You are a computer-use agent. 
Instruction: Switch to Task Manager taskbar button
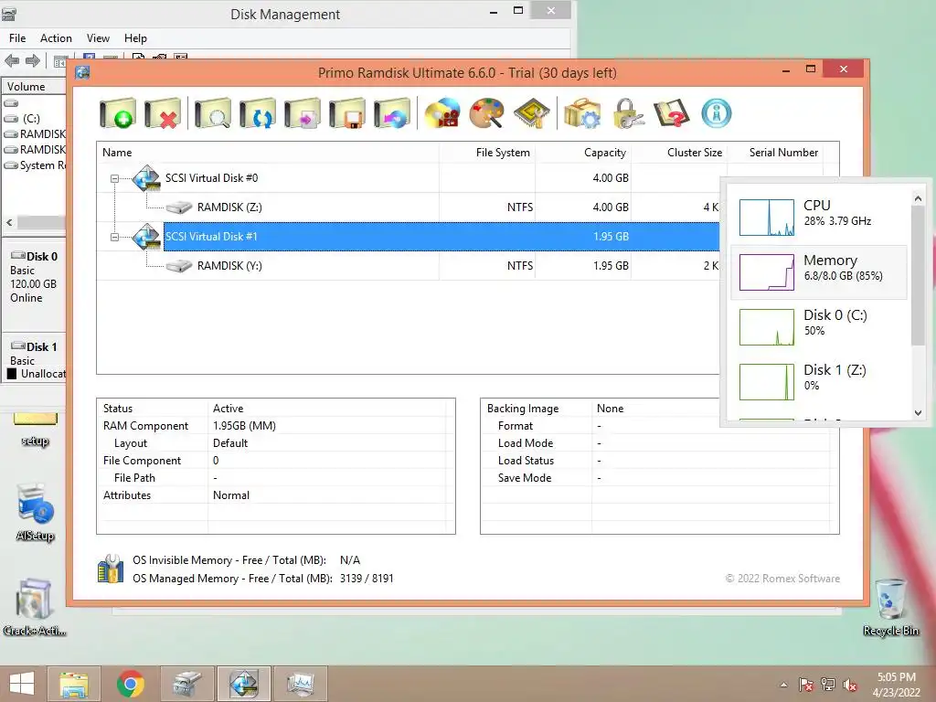tap(300, 684)
